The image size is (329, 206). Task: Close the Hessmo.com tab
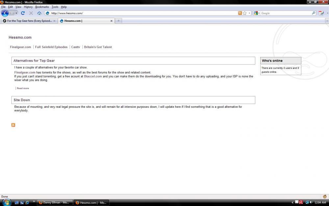pyautogui.click(x=112, y=21)
